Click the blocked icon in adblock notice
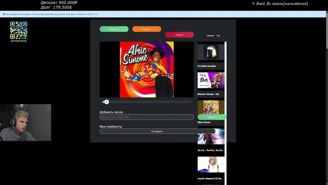 click(x=4, y=14)
